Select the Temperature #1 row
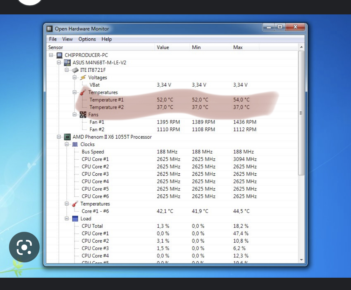Image resolution: width=351 pixels, height=290 pixels. 172,100
